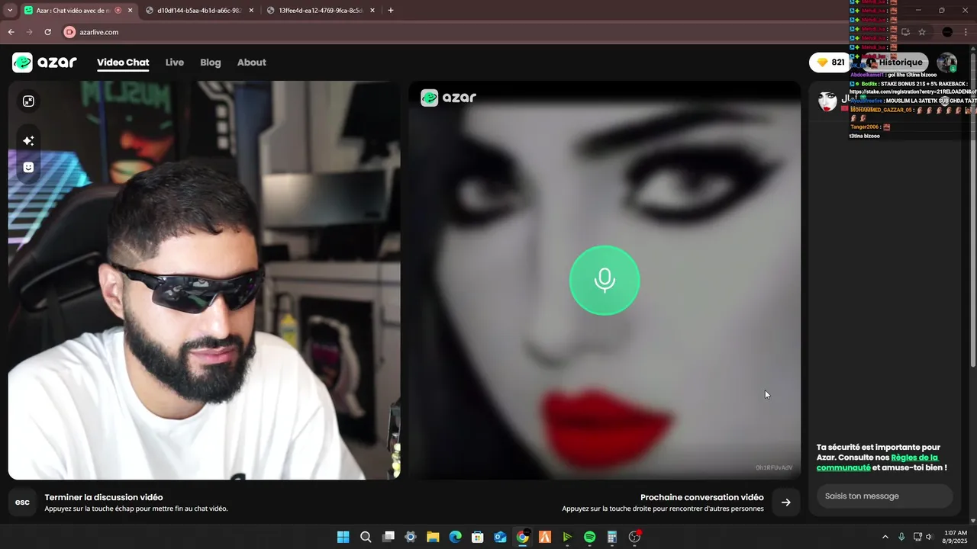Viewport: 977px width, 549px height.
Task: Click the Saisis ton message field
Action: 885,496
